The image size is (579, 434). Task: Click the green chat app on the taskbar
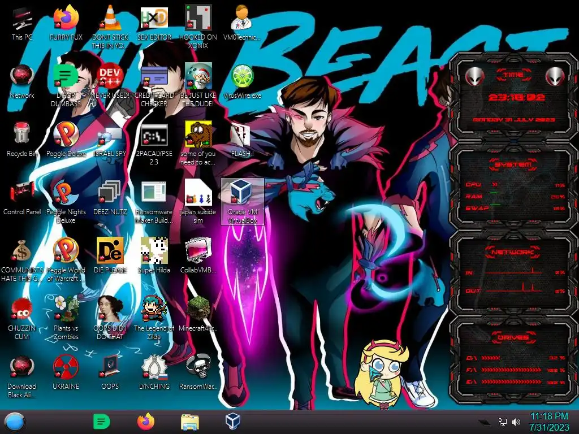[102, 422]
